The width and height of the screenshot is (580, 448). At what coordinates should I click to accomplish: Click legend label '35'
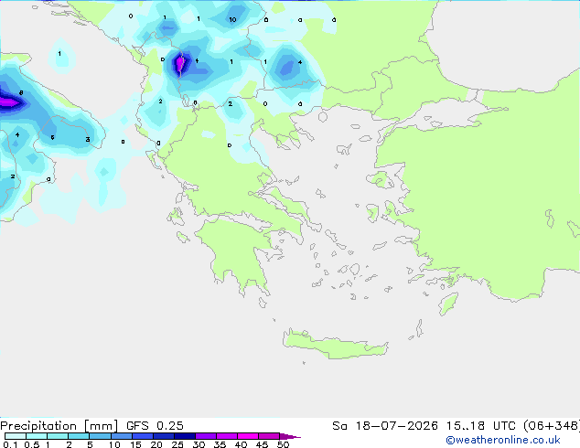220,444
